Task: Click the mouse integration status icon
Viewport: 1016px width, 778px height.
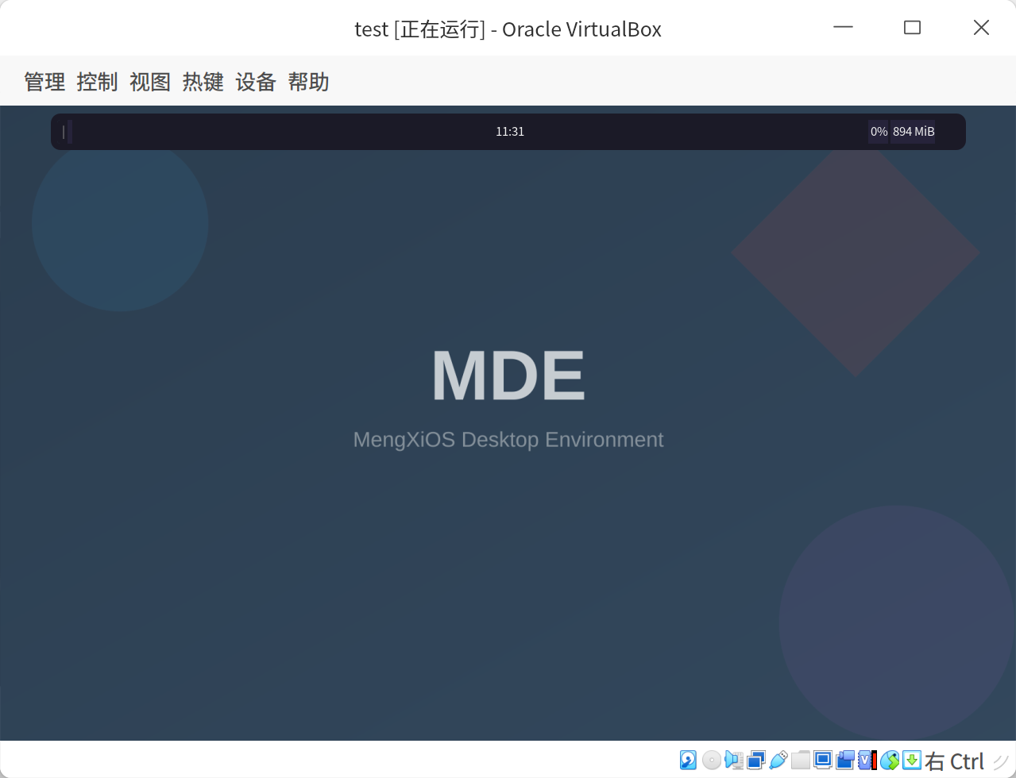Action: 889,761
